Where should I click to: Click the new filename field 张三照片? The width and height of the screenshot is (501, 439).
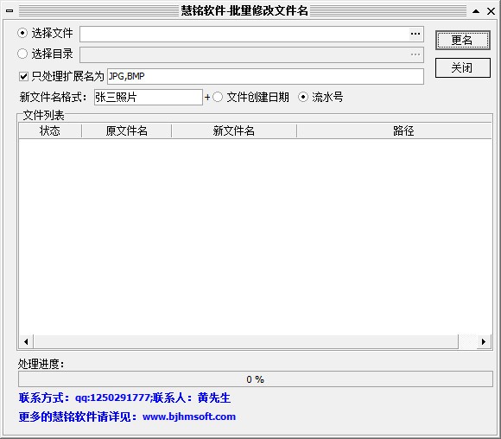(x=149, y=97)
